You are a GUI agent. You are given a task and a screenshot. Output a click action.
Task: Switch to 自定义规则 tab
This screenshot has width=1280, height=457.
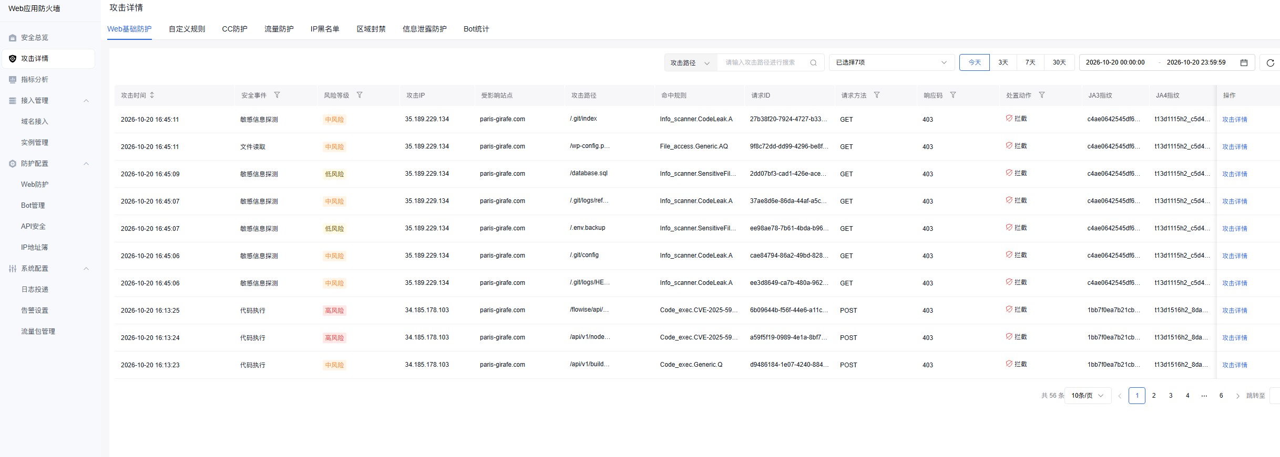coord(187,29)
